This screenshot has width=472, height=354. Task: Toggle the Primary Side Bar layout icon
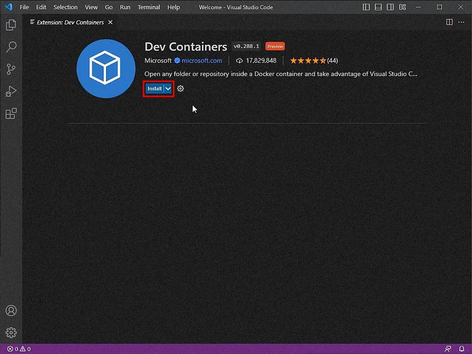tap(366, 7)
